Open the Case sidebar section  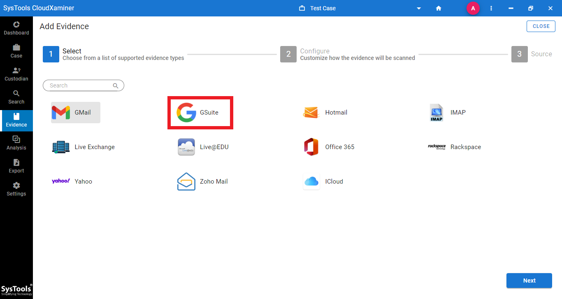(16, 51)
